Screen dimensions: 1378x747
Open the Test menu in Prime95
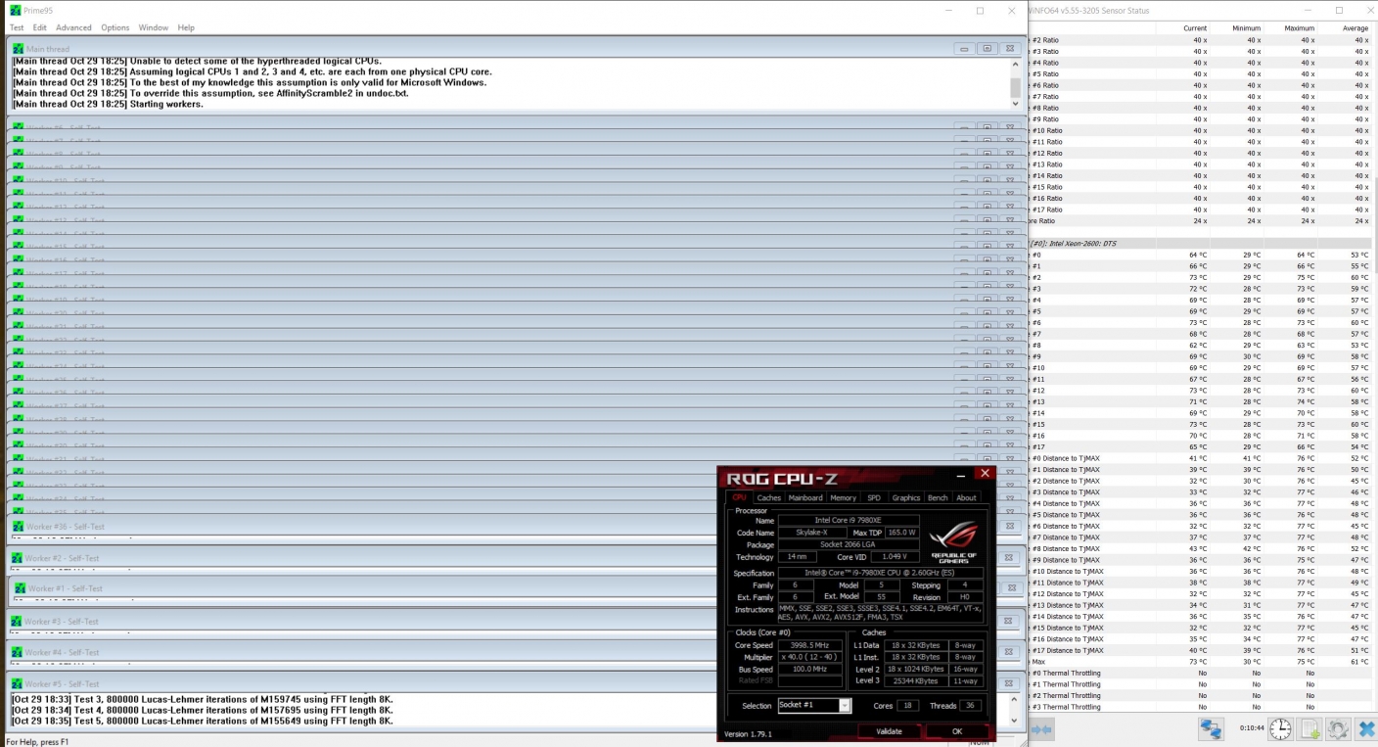point(17,27)
